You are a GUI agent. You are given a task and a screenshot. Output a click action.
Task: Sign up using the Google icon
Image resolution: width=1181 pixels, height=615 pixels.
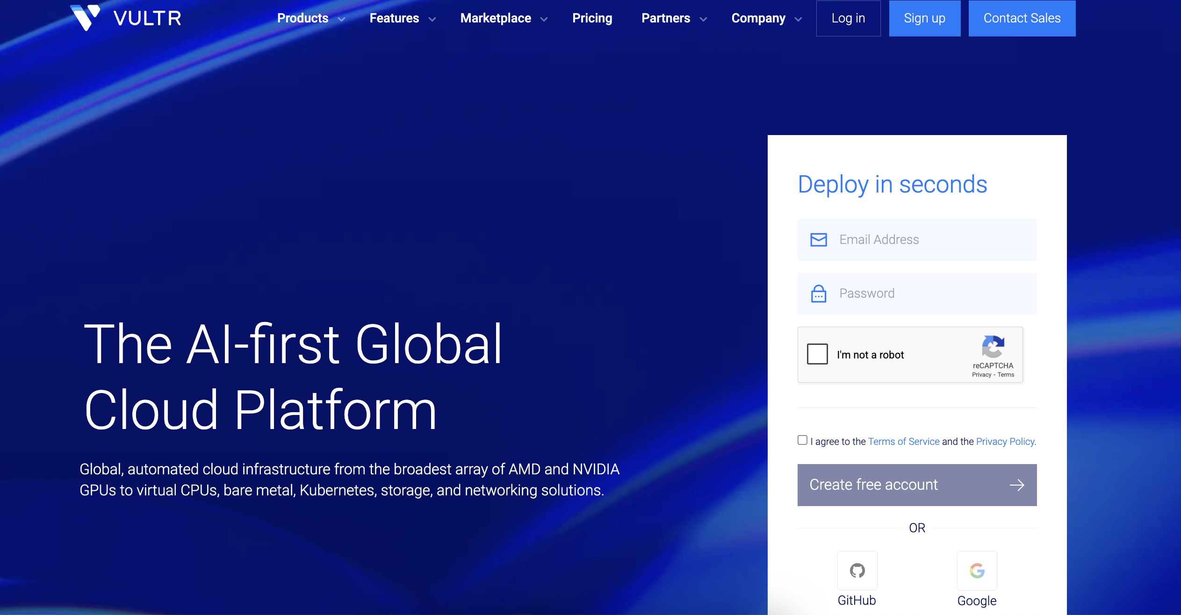(977, 571)
